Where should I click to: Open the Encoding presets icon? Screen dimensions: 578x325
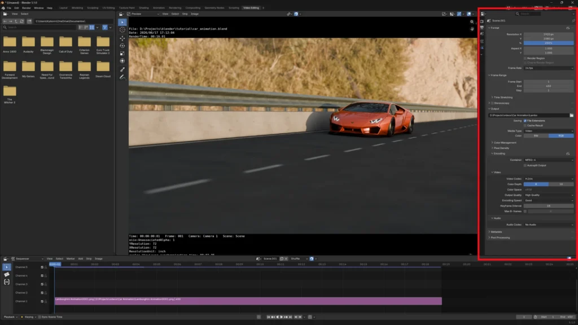coord(568,153)
